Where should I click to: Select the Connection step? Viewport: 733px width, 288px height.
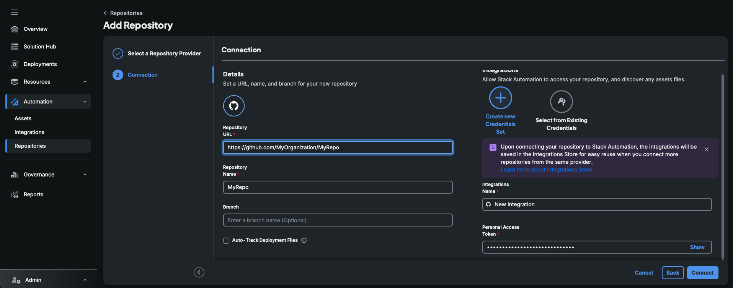(x=143, y=75)
